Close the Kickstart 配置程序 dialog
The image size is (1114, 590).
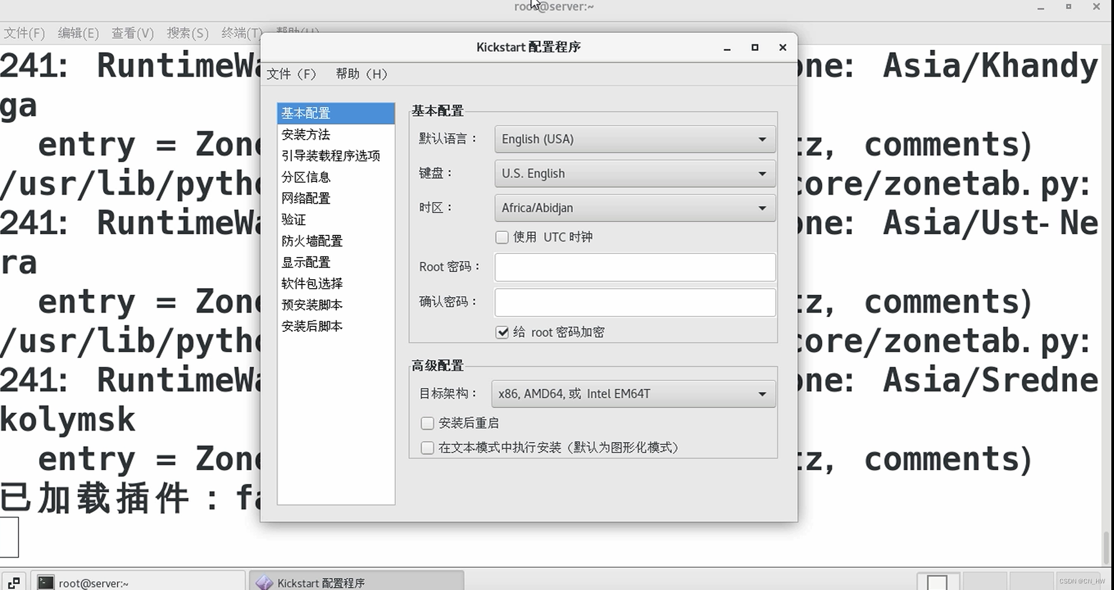pyautogui.click(x=782, y=47)
